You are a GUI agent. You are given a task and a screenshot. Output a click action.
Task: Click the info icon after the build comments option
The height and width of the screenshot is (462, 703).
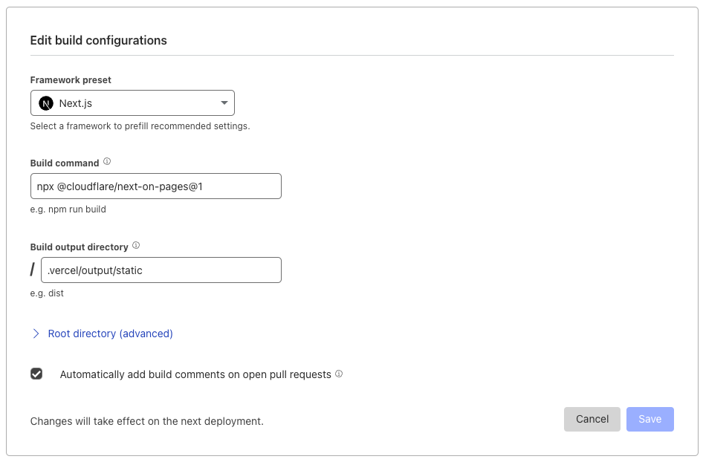(339, 374)
